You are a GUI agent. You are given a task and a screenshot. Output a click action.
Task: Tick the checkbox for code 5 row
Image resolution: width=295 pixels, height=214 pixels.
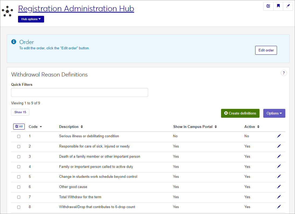click(x=19, y=177)
